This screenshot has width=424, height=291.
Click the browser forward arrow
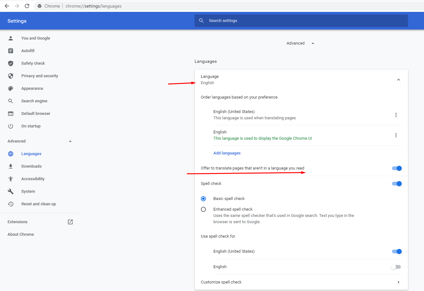(x=17, y=6)
